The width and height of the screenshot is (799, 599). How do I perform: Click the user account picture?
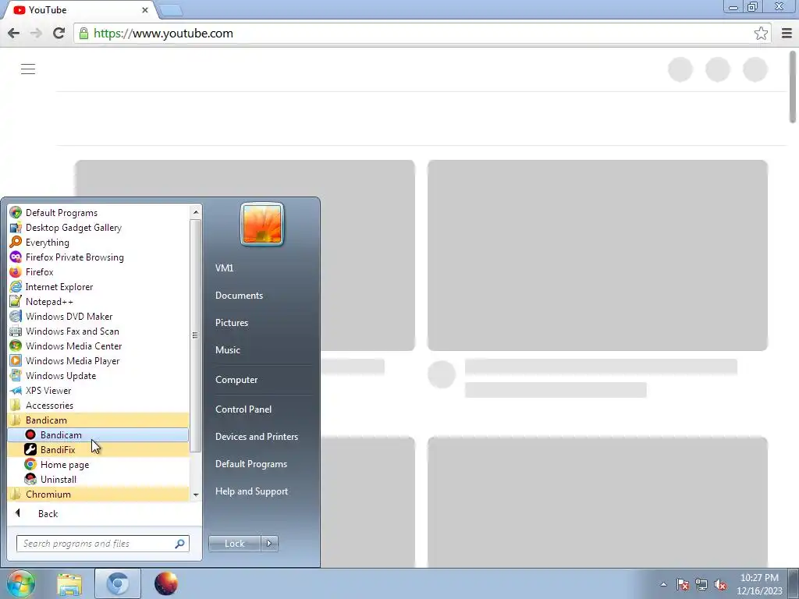click(x=262, y=225)
